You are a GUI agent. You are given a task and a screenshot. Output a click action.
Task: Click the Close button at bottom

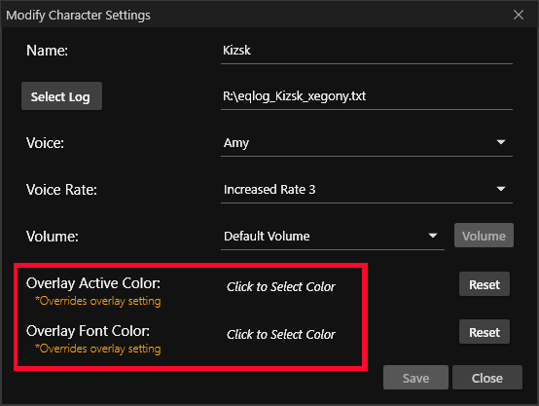point(487,378)
